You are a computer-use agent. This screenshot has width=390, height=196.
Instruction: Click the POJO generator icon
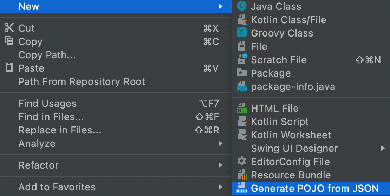pos(242,188)
